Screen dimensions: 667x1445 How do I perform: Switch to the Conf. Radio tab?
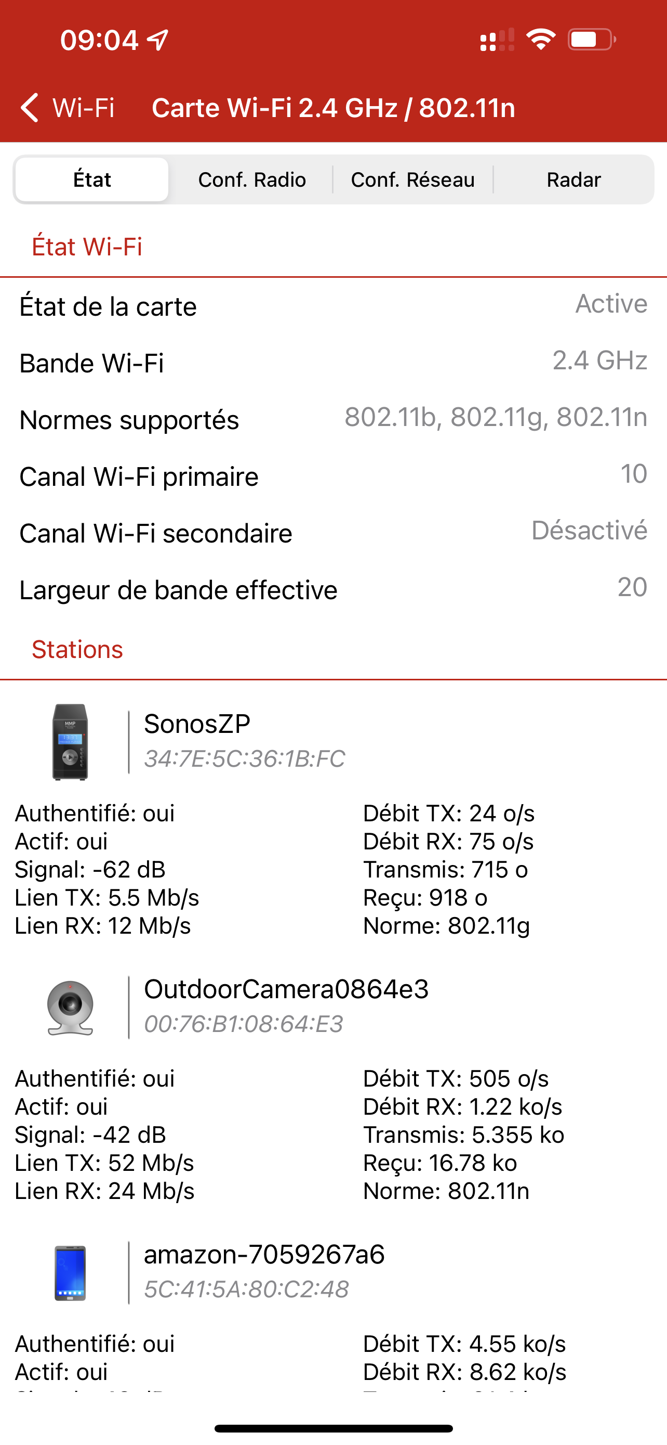click(252, 179)
